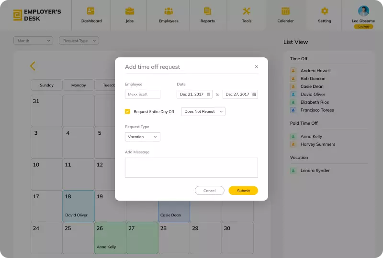
Task: Uncheck Request Entire Day Off checkbox
Action: [x=127, y=111]
